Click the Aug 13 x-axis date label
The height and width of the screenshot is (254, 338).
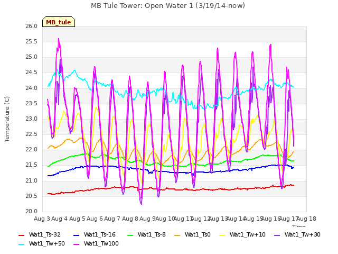[218, 219]
